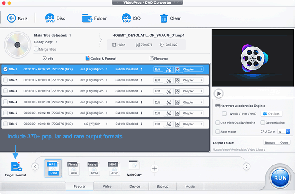
Task: Check the Title 5 checkbox
Action: pos(5,113)
